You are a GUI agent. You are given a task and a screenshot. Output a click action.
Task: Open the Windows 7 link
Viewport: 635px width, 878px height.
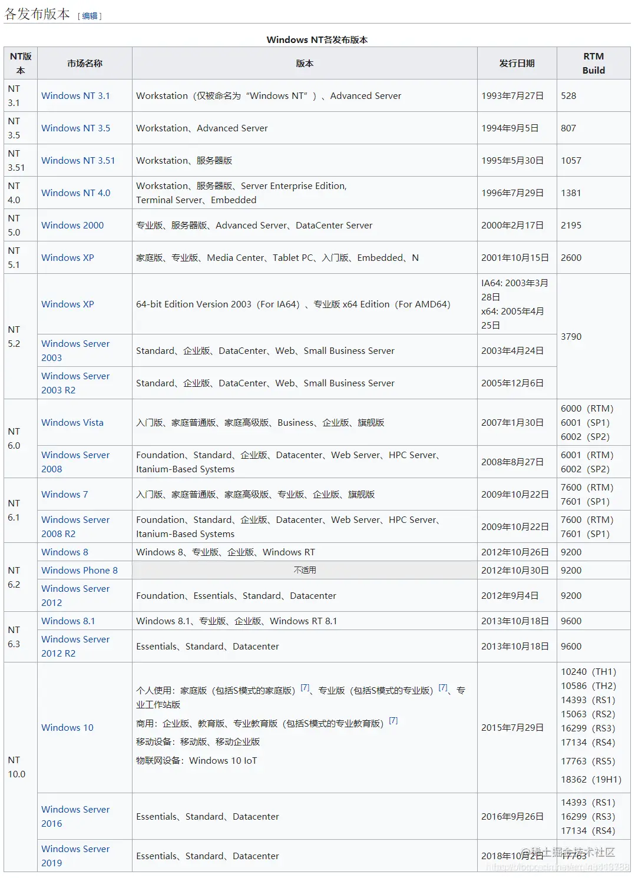[64, 494]
